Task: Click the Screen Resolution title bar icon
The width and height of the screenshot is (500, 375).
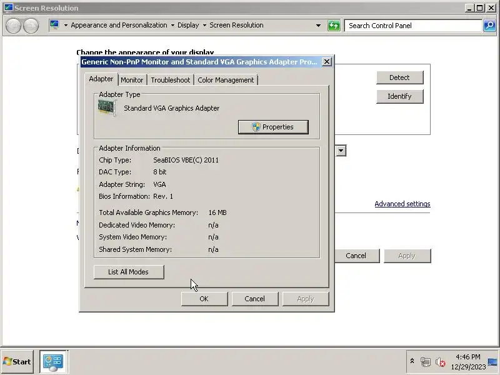Action: pos(8,7)
